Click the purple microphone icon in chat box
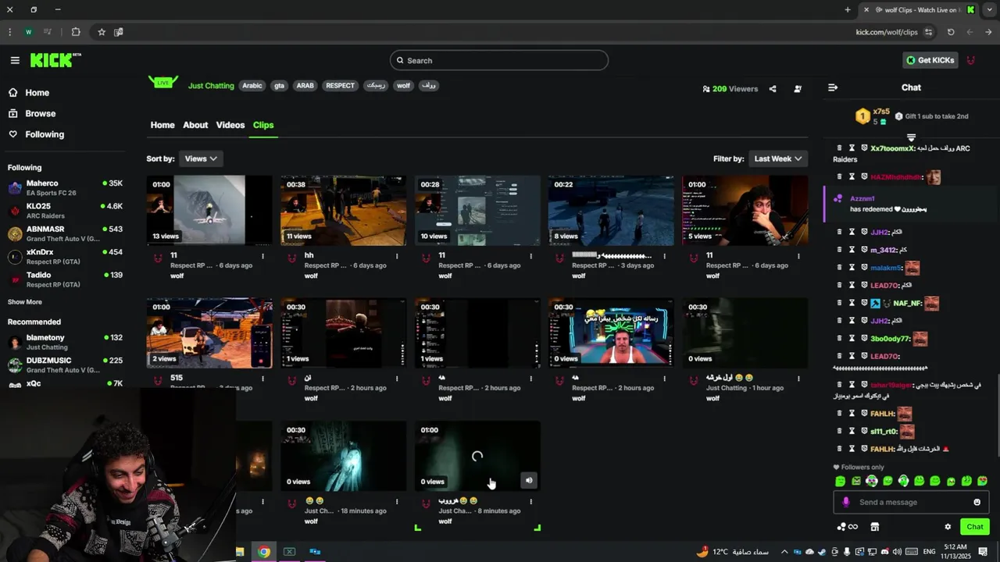This screenshot has width=1000, height=562. click(846, 502)
